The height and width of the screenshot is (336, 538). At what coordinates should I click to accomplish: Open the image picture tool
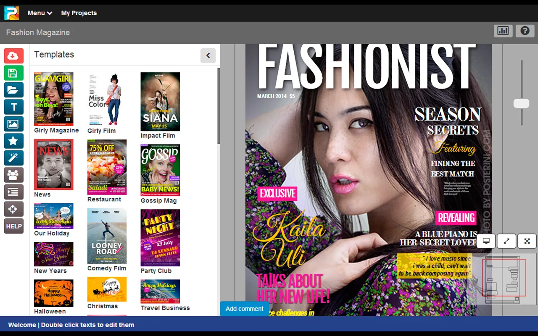point(14,124)
